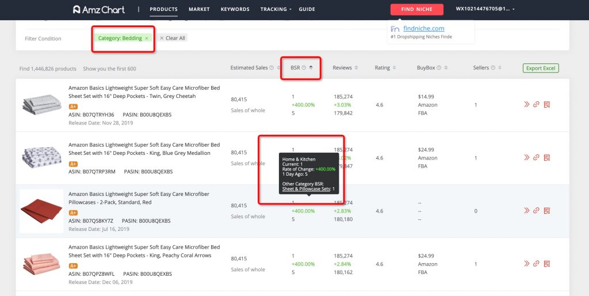Open the link icon for Blue Grey Medallion
The image size is (589, 296).
coord(537,158)
